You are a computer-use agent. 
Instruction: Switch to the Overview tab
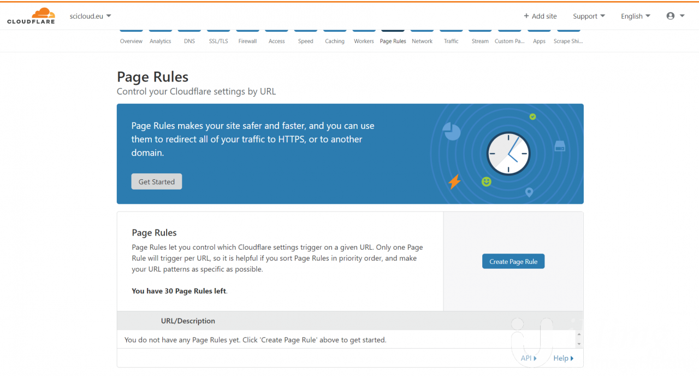131,41
